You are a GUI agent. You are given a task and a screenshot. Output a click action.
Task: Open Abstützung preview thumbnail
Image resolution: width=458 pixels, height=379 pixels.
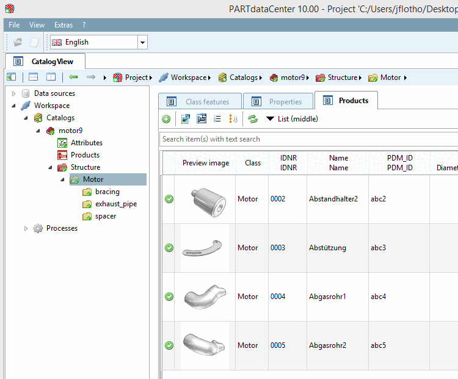[202, 248]
